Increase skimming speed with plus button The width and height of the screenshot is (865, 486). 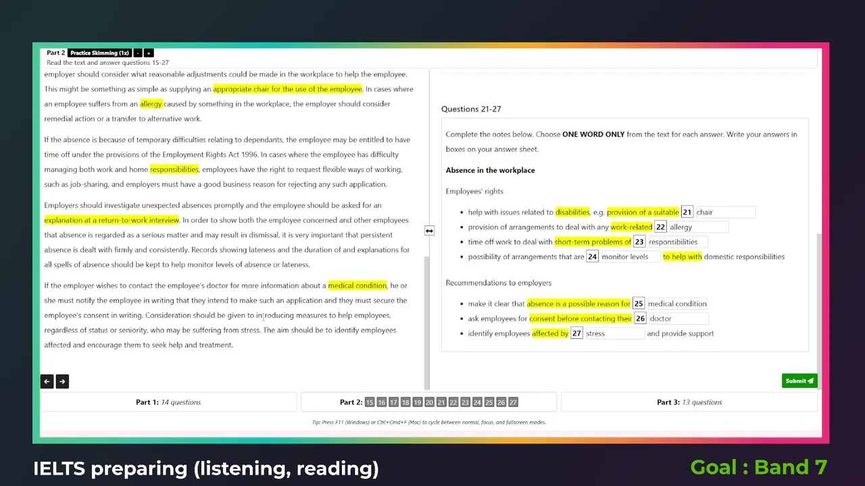(x=149, y=53)
